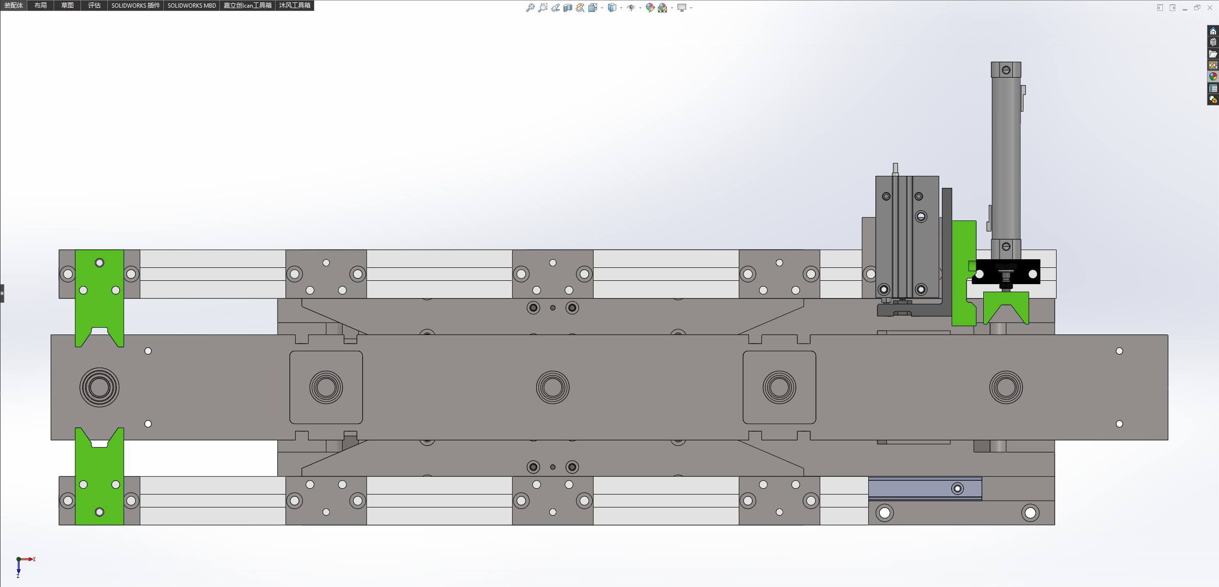Open the Design Library books icon
1219x587 pixels.
pyautogui.click(x=1213, y=42)
